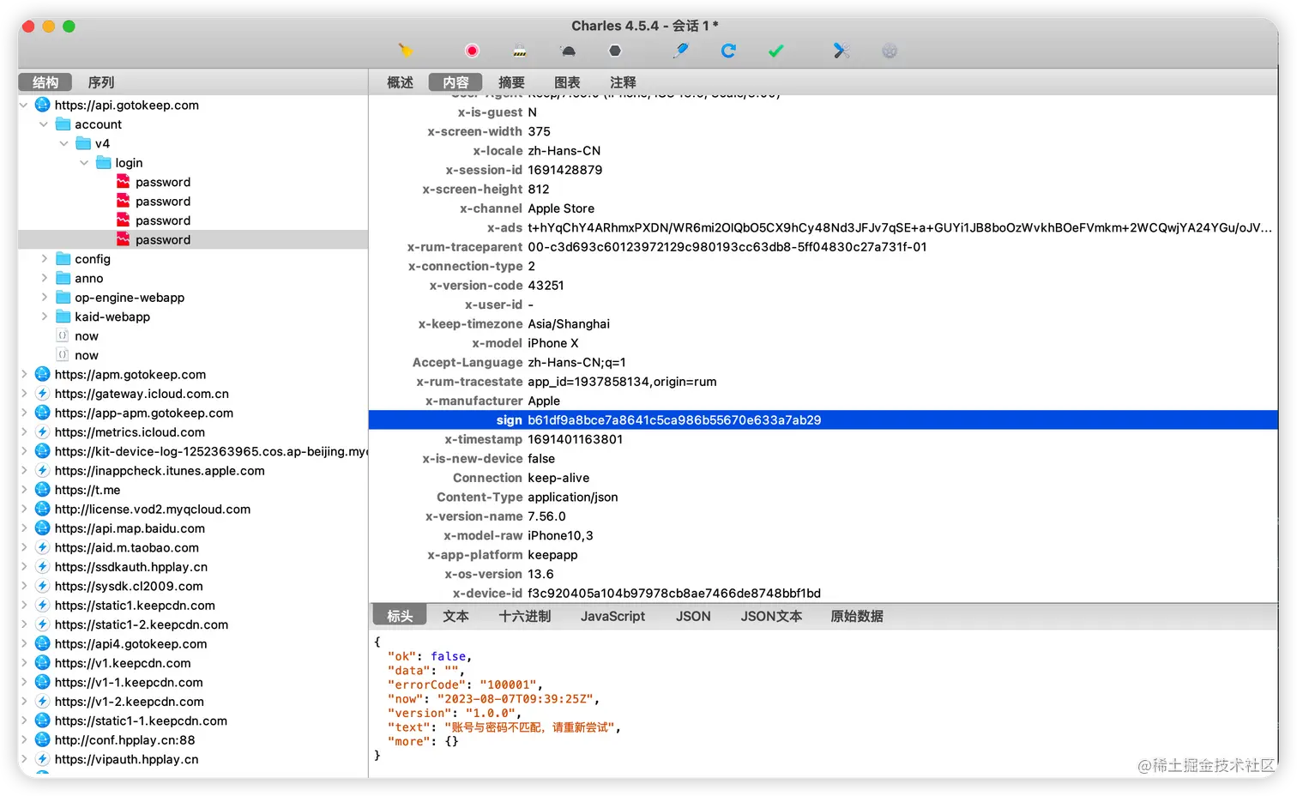Select the login folder icon

[104, 162]
